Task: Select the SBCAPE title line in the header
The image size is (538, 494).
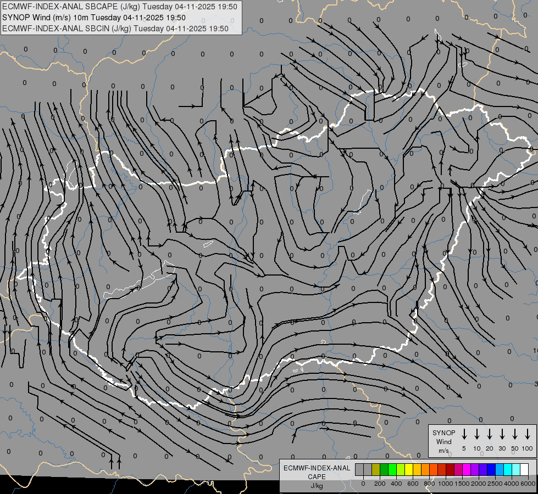Action: pyautogui.click(x=119, y=7)
